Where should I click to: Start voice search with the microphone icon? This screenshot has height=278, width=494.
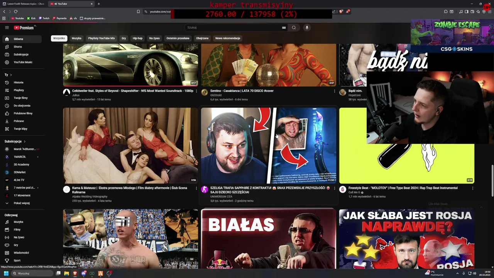click(x=307, y=27)
